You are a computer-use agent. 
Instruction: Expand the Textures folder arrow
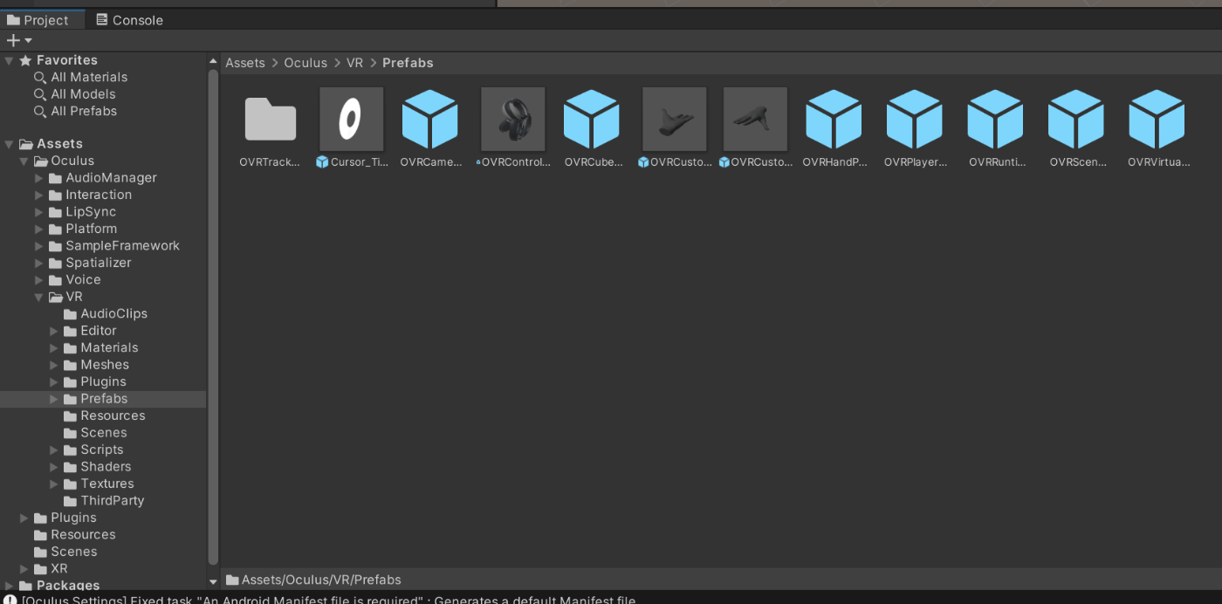tap(53, 484)
